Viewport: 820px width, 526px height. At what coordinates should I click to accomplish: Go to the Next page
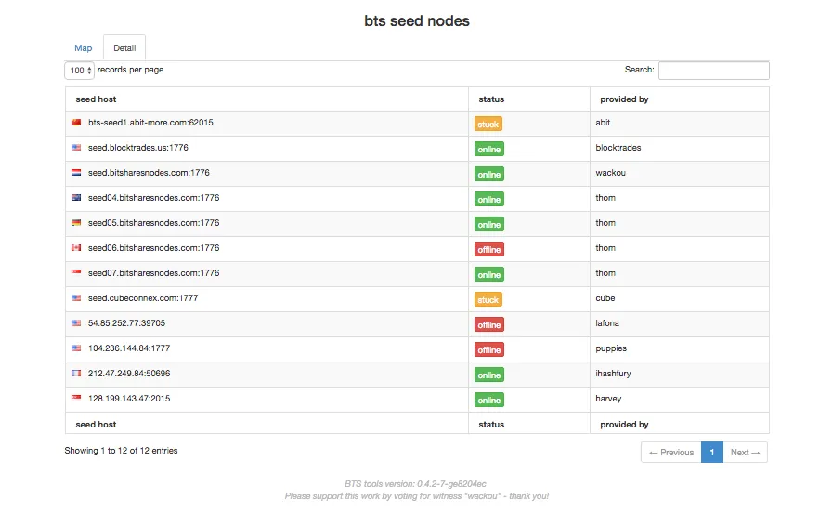tap(745, 453)
